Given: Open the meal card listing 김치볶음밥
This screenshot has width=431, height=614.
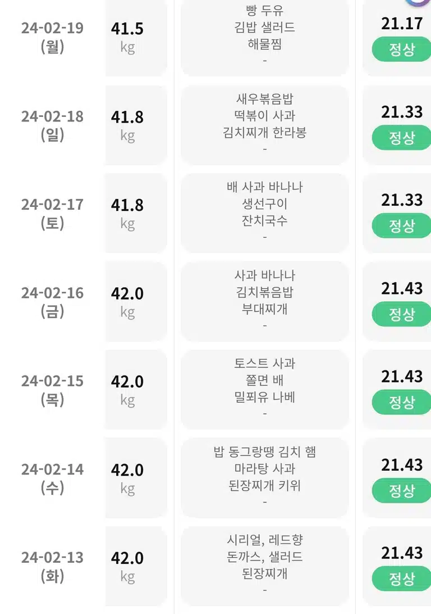Looking at the screenshot, I should tap(264, 301).
